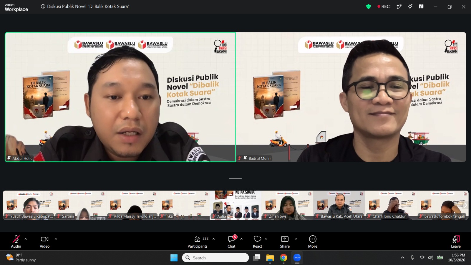
Task: Click the taskbar Search box
Action: 215,258
